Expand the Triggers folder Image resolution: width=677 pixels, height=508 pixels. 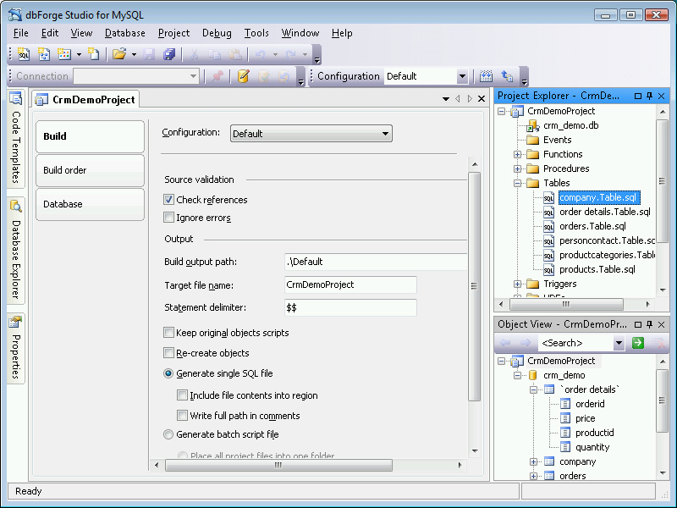[517, 284]
